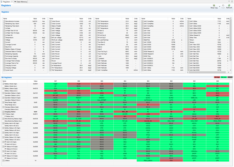Expand the IT Status (high) row
234x167 pixels.
pyautogui.click(x=3, y=114)
